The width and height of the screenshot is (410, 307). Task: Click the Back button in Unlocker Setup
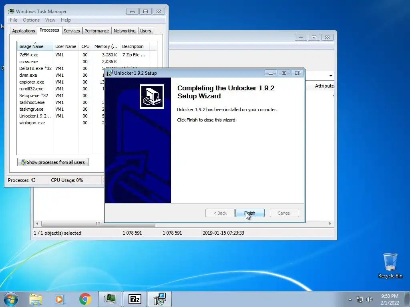click(x=220, y=213)
